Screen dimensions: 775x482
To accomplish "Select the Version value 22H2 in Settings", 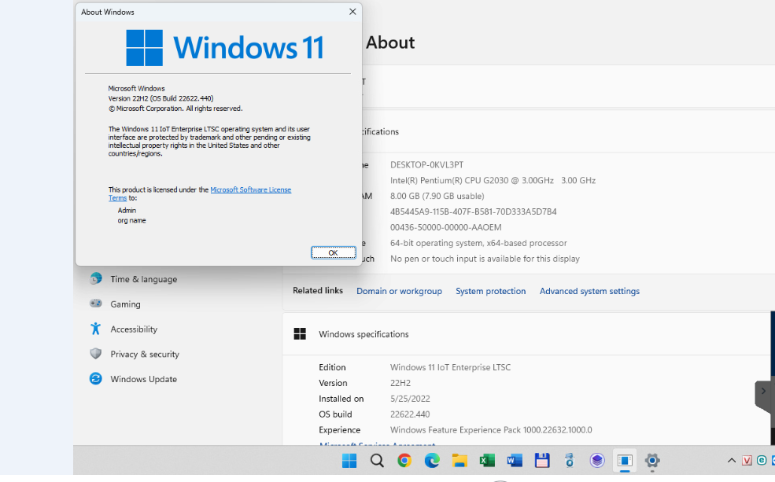I will point(400,383).
